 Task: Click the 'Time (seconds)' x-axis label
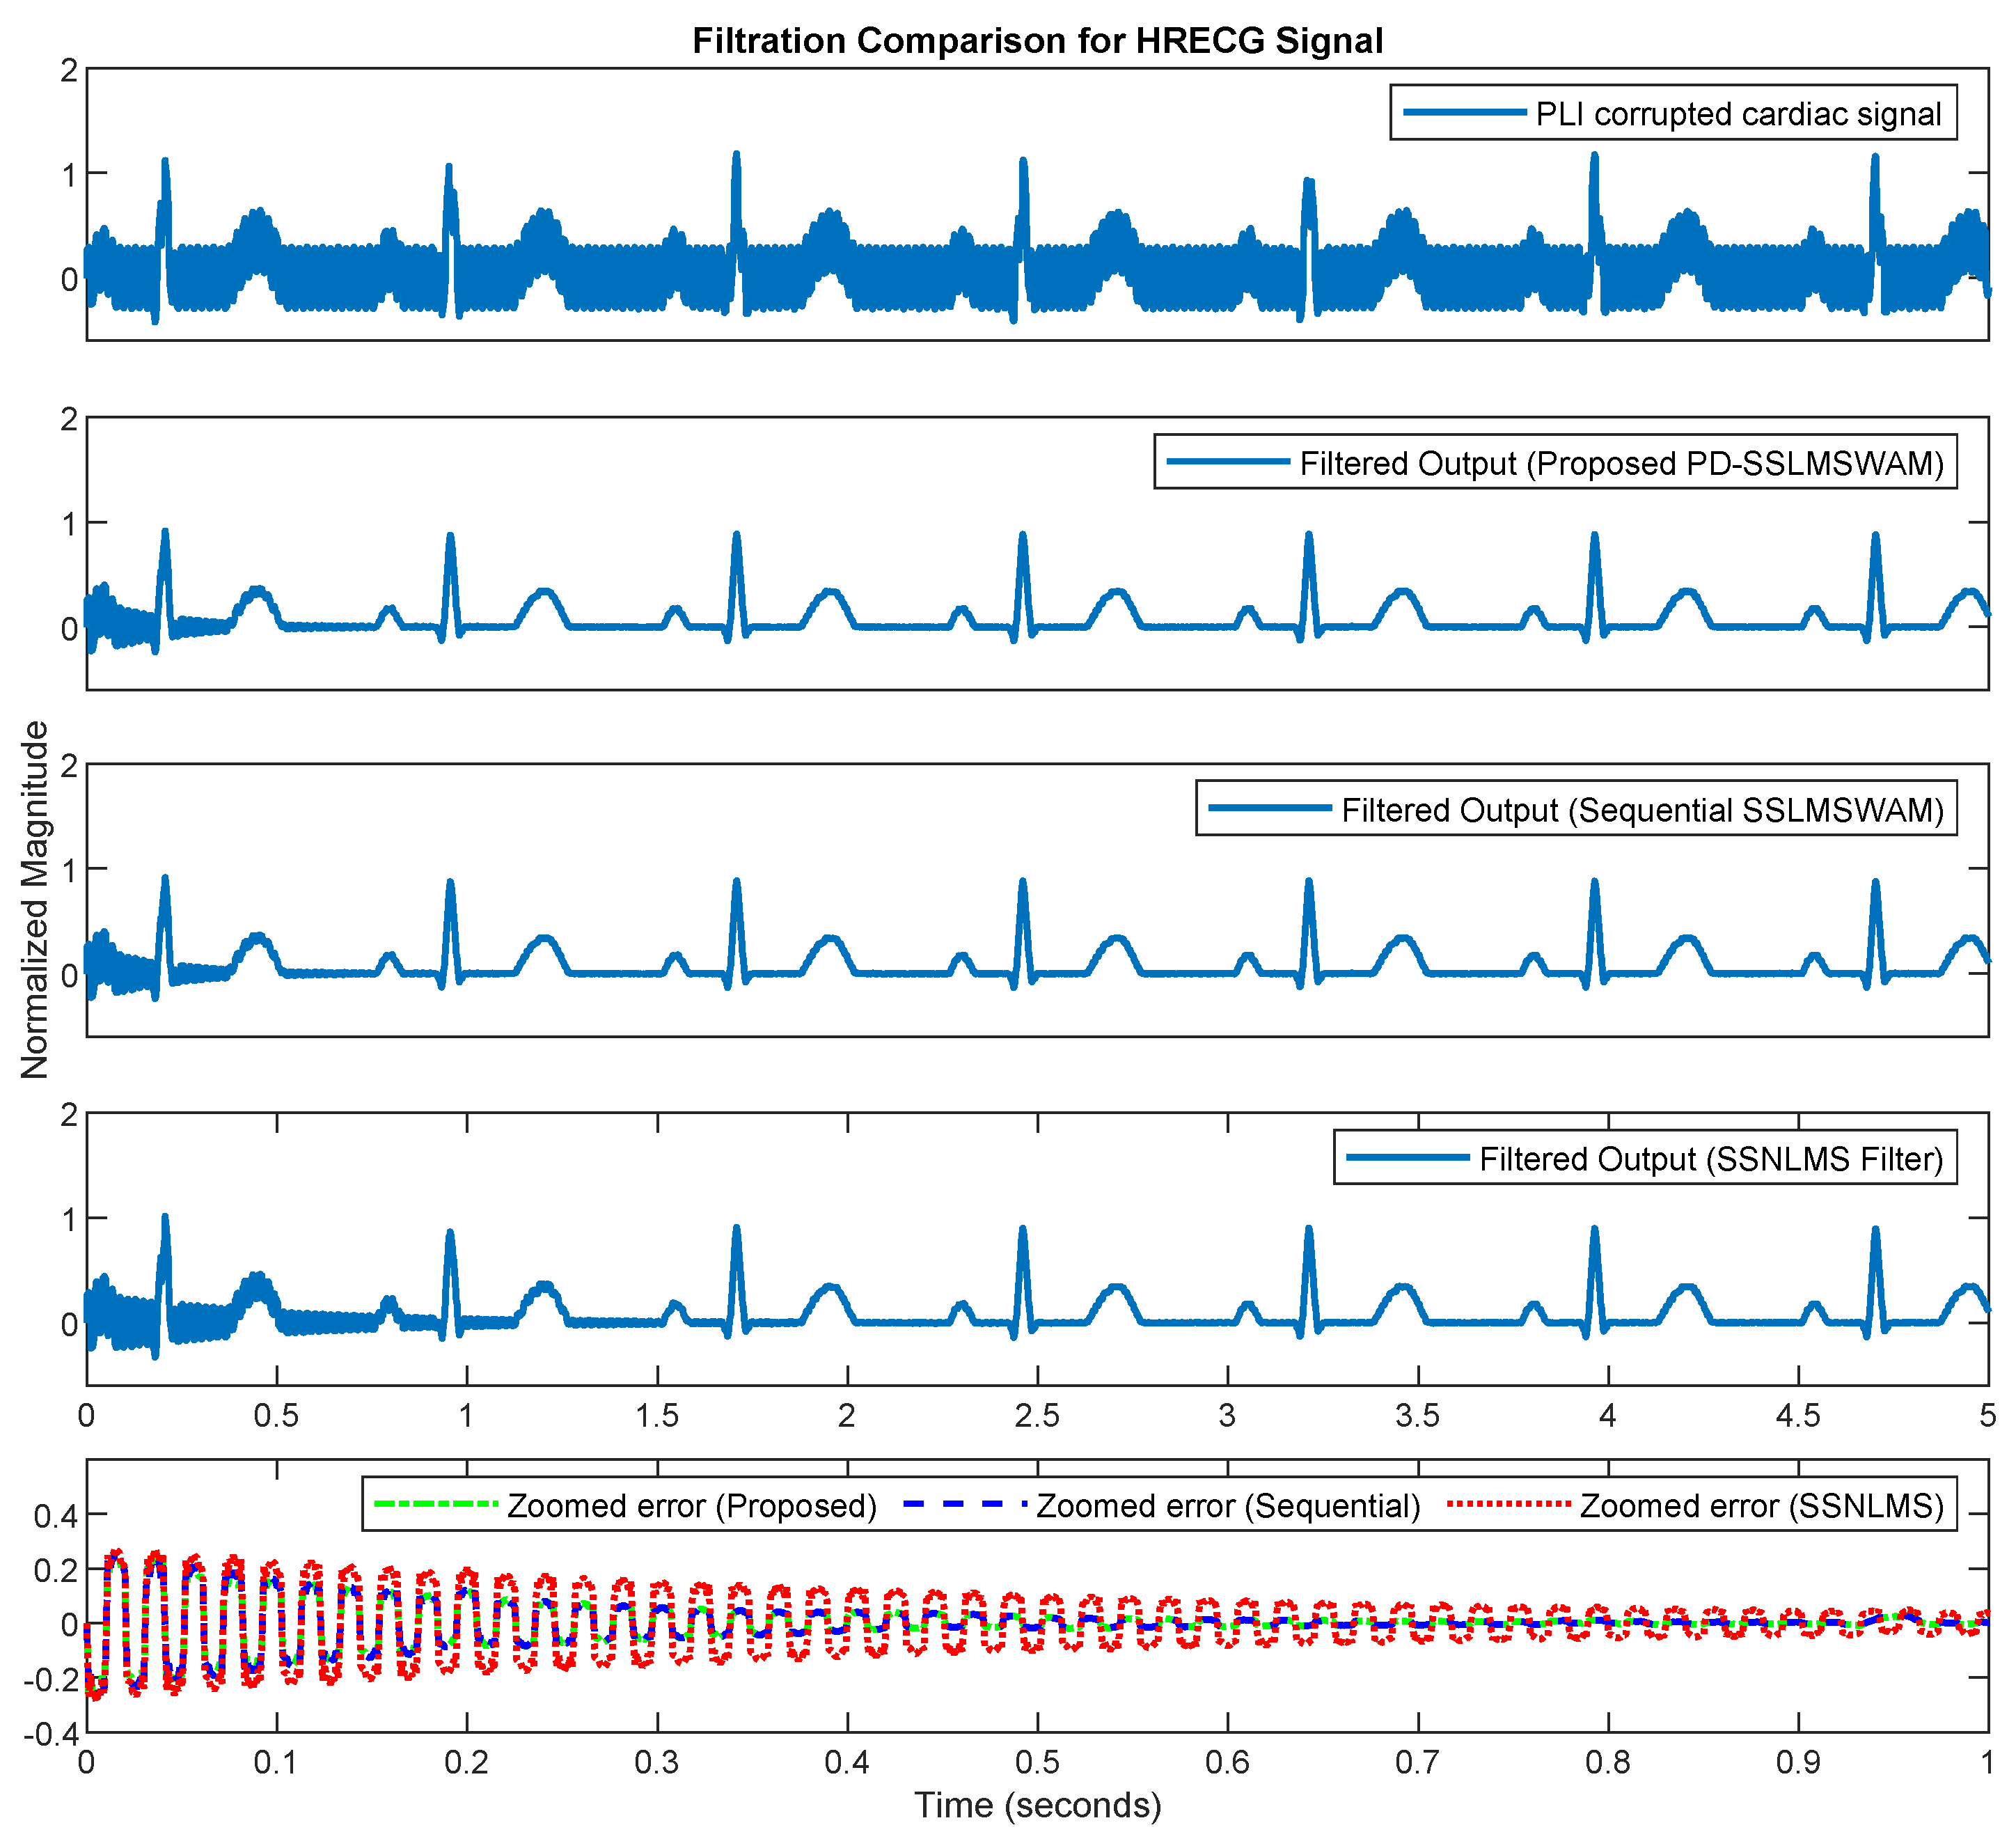pos(1037,1805)
